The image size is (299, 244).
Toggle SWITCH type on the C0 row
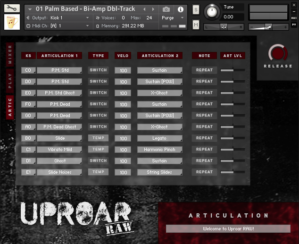[x=98, y=70]
